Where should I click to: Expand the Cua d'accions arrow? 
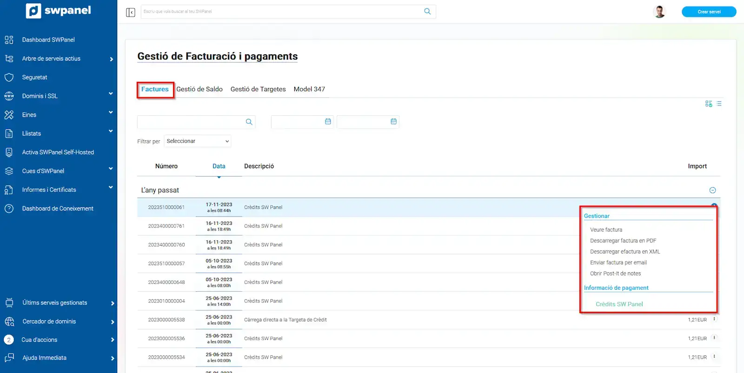(x=113, y=340)
